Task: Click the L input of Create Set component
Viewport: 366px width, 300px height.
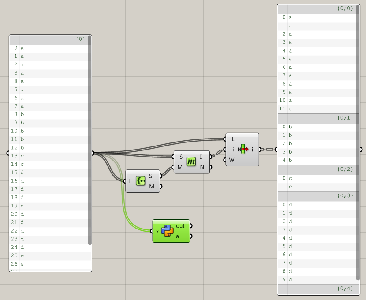Action: [x=130, y=181]
